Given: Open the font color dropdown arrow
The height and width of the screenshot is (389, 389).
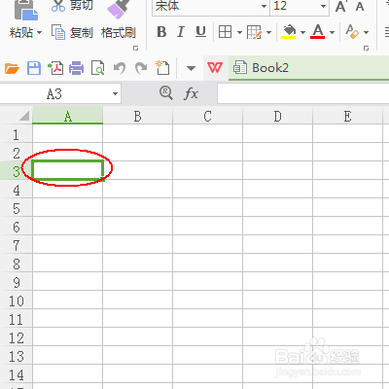Looking at the screenshot, I should (332, 32).
